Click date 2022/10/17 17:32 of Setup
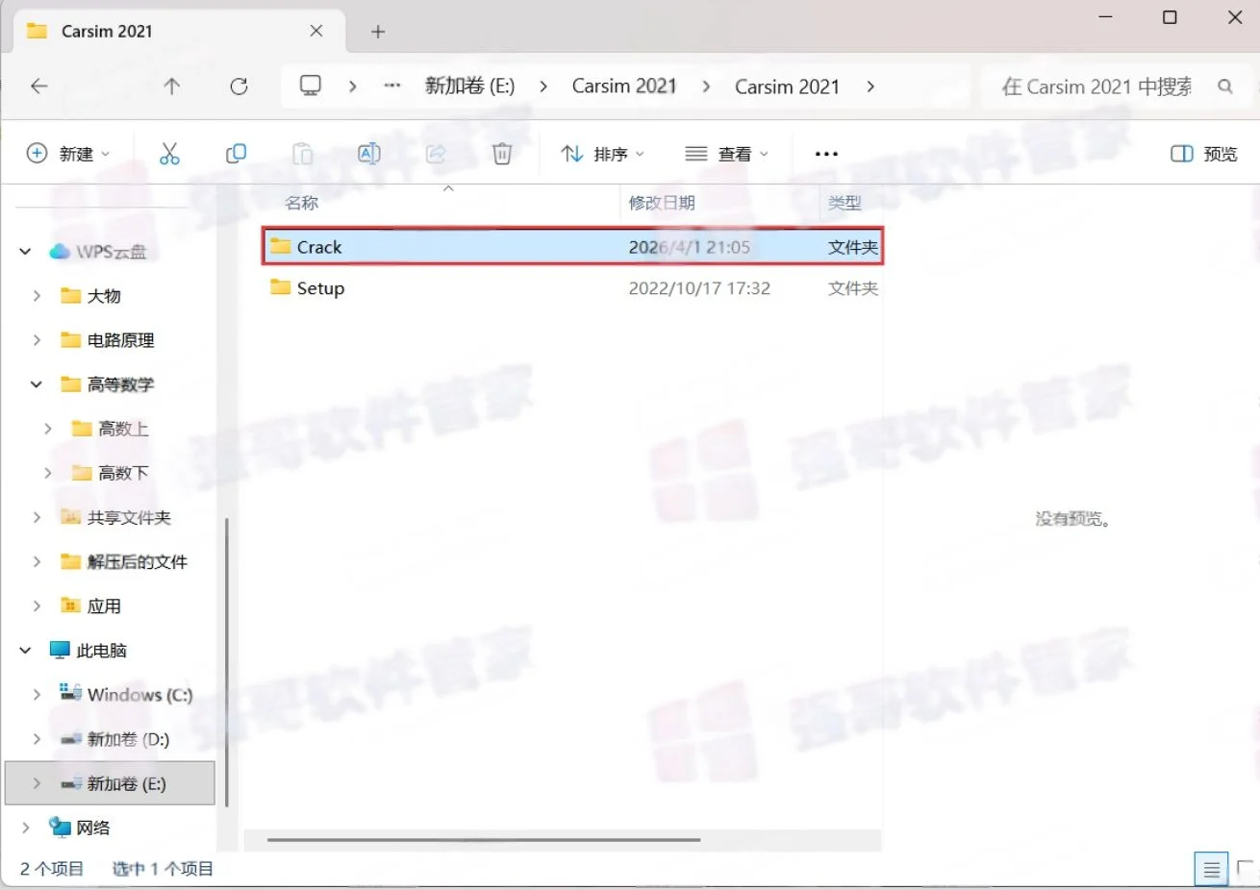The image size is (1260, 890). tap(699, 288)
